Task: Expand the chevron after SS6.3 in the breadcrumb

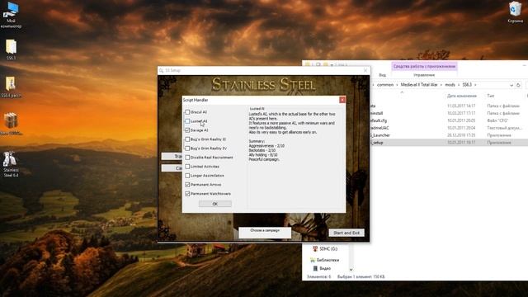Action: pyautogui.click(x=475, y=85)
